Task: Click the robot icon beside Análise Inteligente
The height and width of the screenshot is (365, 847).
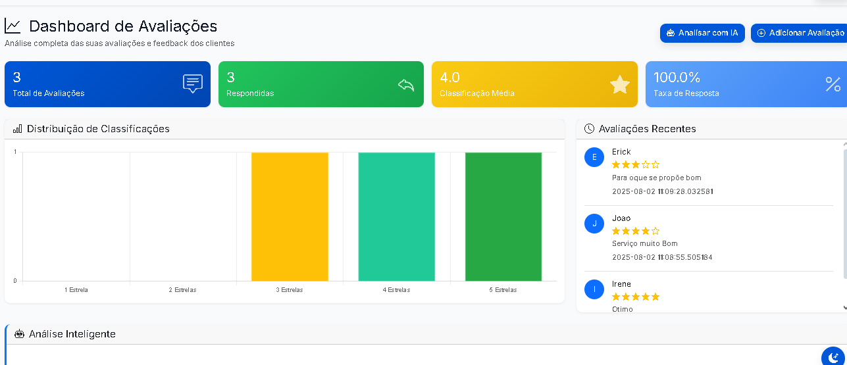Action: 19,334
